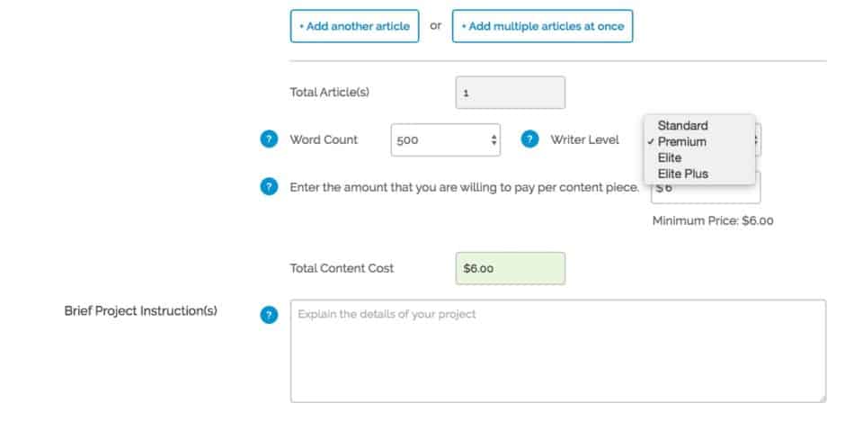Open the Word Count 500 dropdown
854x421 pixels.
(x=446, y=140)
